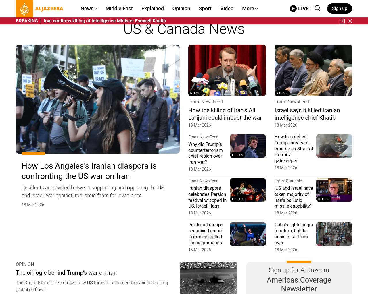This screenshot has height=294, width=368.
Task: Open the megaphone protest featured image
Action: (98, 99)
